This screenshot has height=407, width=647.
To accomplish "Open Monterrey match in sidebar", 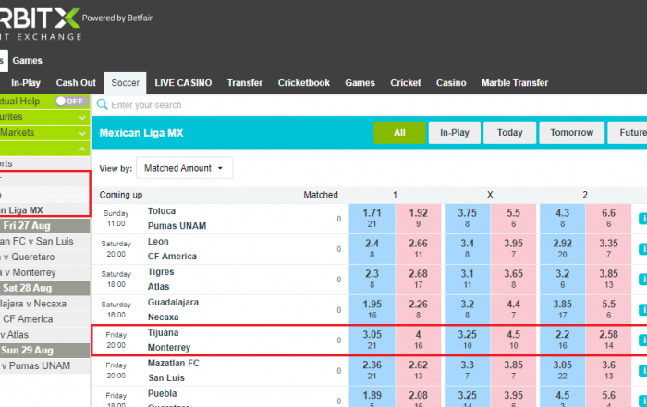I will tap(44, 272).
